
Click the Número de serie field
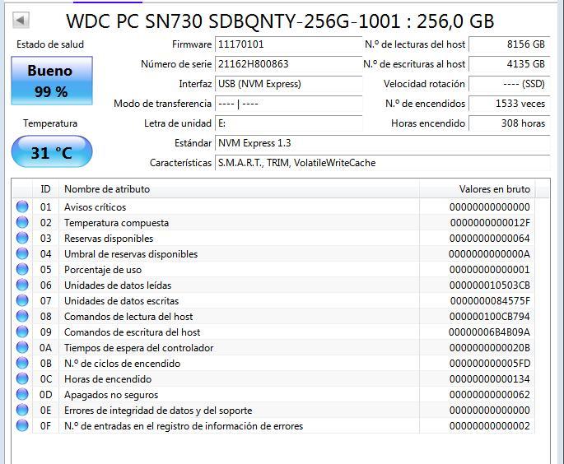tap(288, 64)
